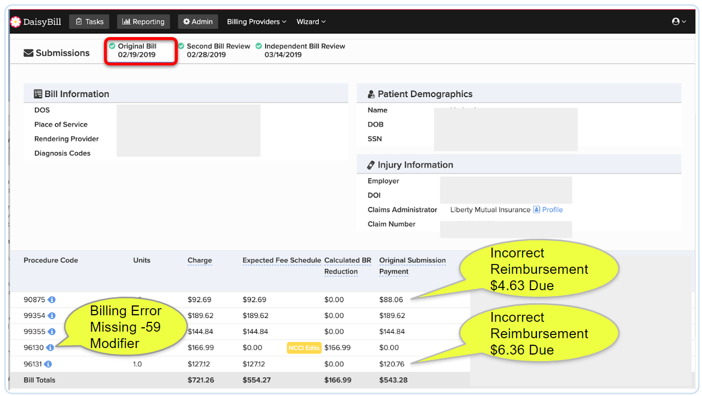702x396 pixels.
Task: Switch to Second Bill Review submission
Action: [218, 50]
